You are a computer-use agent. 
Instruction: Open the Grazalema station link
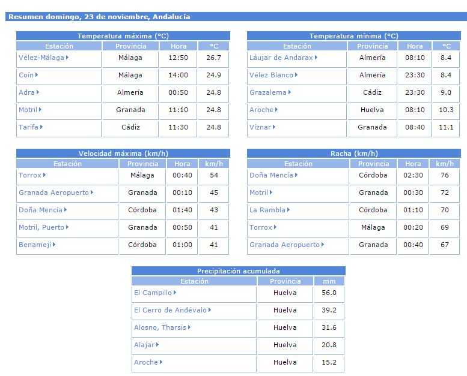click(270, 92)
